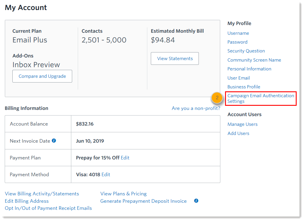This screenshot has width=304, height=221.
Task: Open View Billing Activity/Statements link
Action: coord(42,194)
